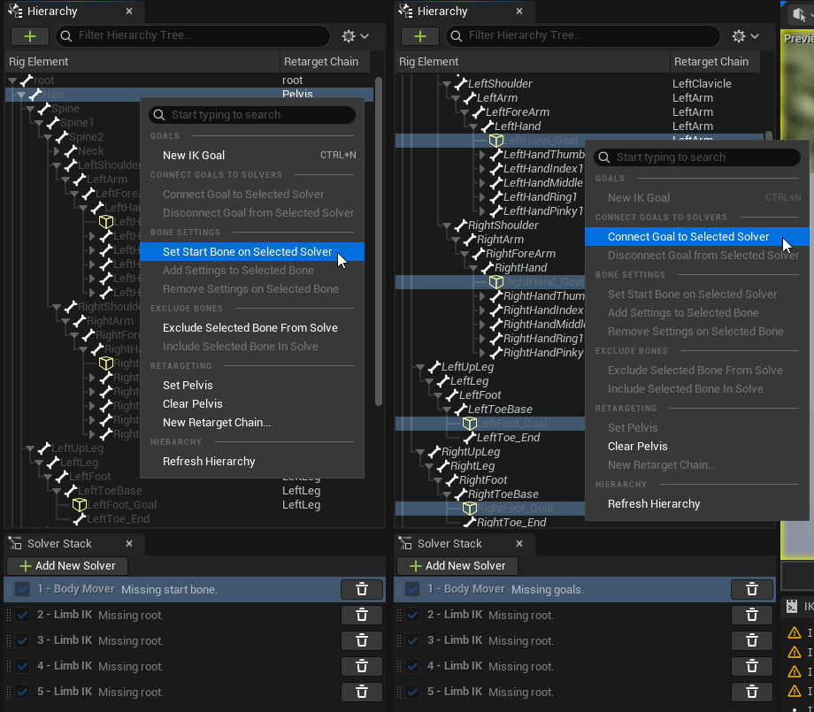This screenshot has width=814, height=712.
Task: Click the green plus button in left Hierarchy panel
Action: (x=30, y=36)
